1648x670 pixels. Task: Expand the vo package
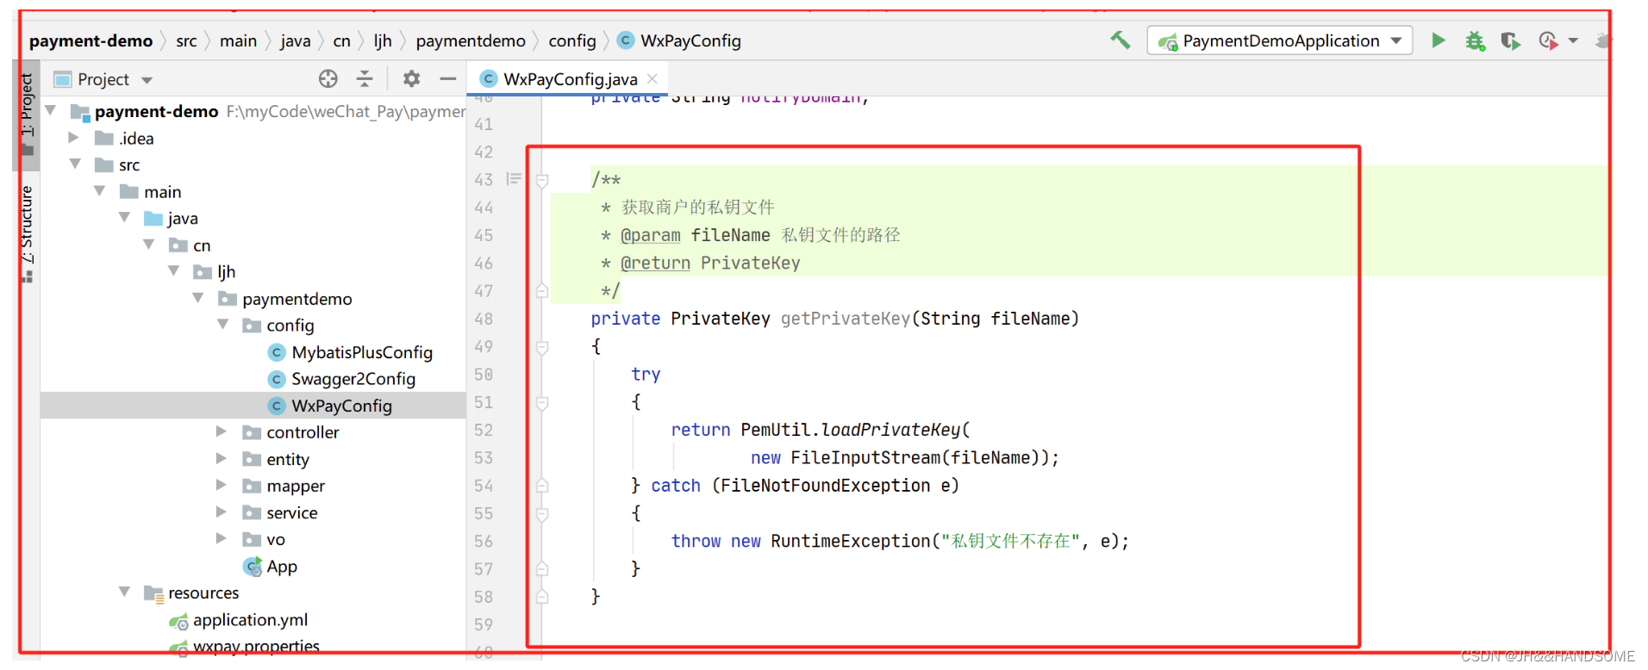tap(222, 538)
